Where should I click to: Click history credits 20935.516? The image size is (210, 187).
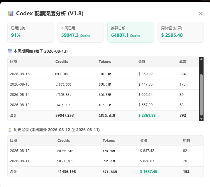(65, 151)
